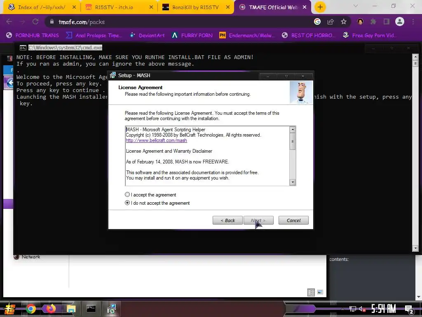The width and height of the screenshot is (422, 317).
Task: Open the bellcraft.com/mash link
Action: [156, 140]
